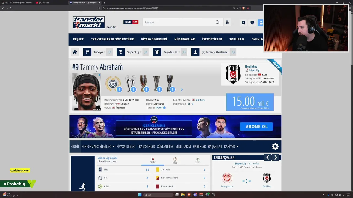Select the PROFİL tab
Image resolution: width=353 pixels, height=198 pixels.
(x=75, y=147)
